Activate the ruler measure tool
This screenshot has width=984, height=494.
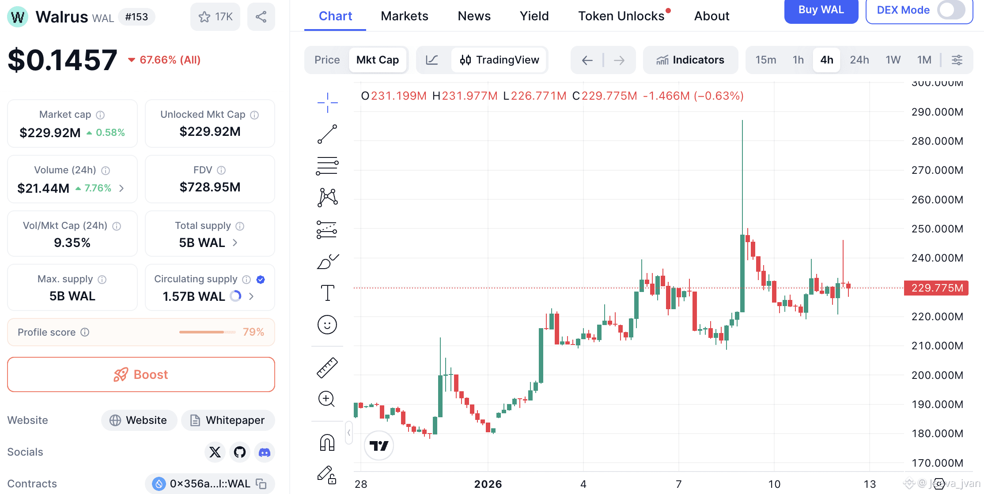click(327, 367)
